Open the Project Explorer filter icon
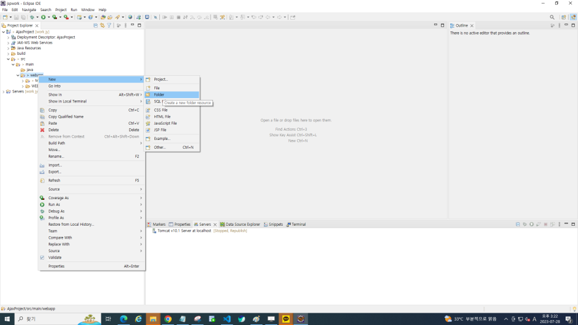578x325 pixels. click(109, 25)
